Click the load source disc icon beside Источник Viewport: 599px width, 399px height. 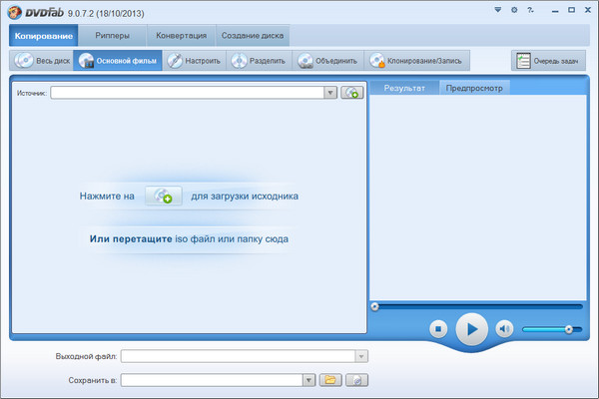351,93
